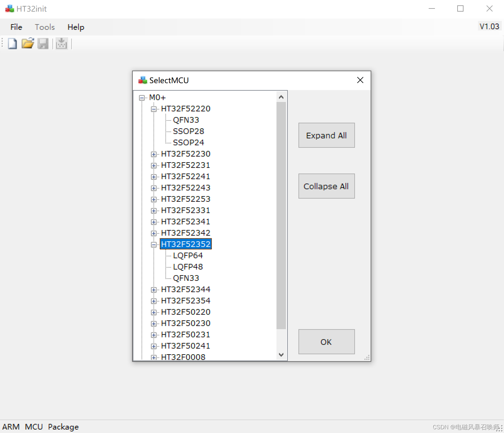
Task: Select HT32F50231 in the MCU tree
Action: click(186, 334)
